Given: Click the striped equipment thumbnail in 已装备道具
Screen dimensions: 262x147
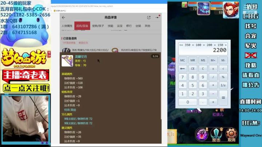Looking at the screenshot, I should 66,50.
